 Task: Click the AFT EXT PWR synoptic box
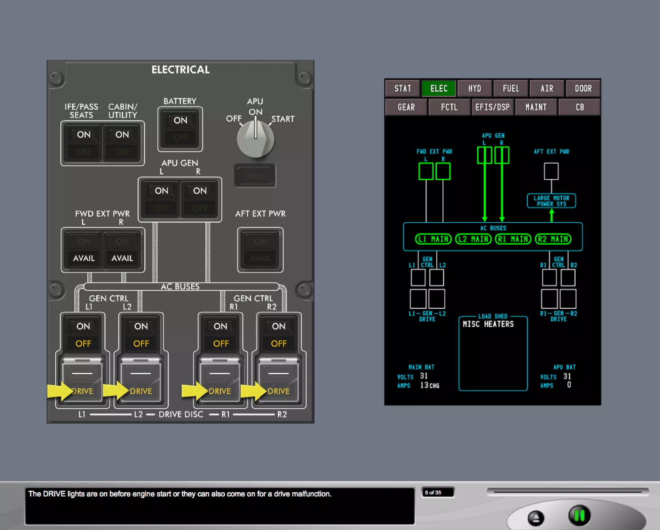tap(551, 171)
